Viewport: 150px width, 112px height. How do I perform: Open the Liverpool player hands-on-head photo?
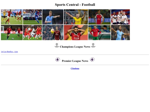pyautogui.click(x=76, y=32)
